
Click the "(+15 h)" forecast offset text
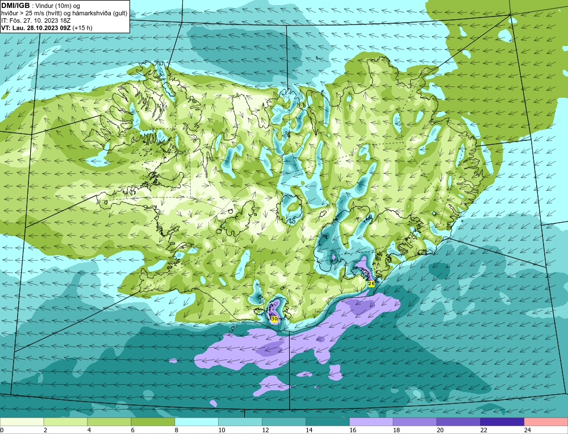pos(82,28)
